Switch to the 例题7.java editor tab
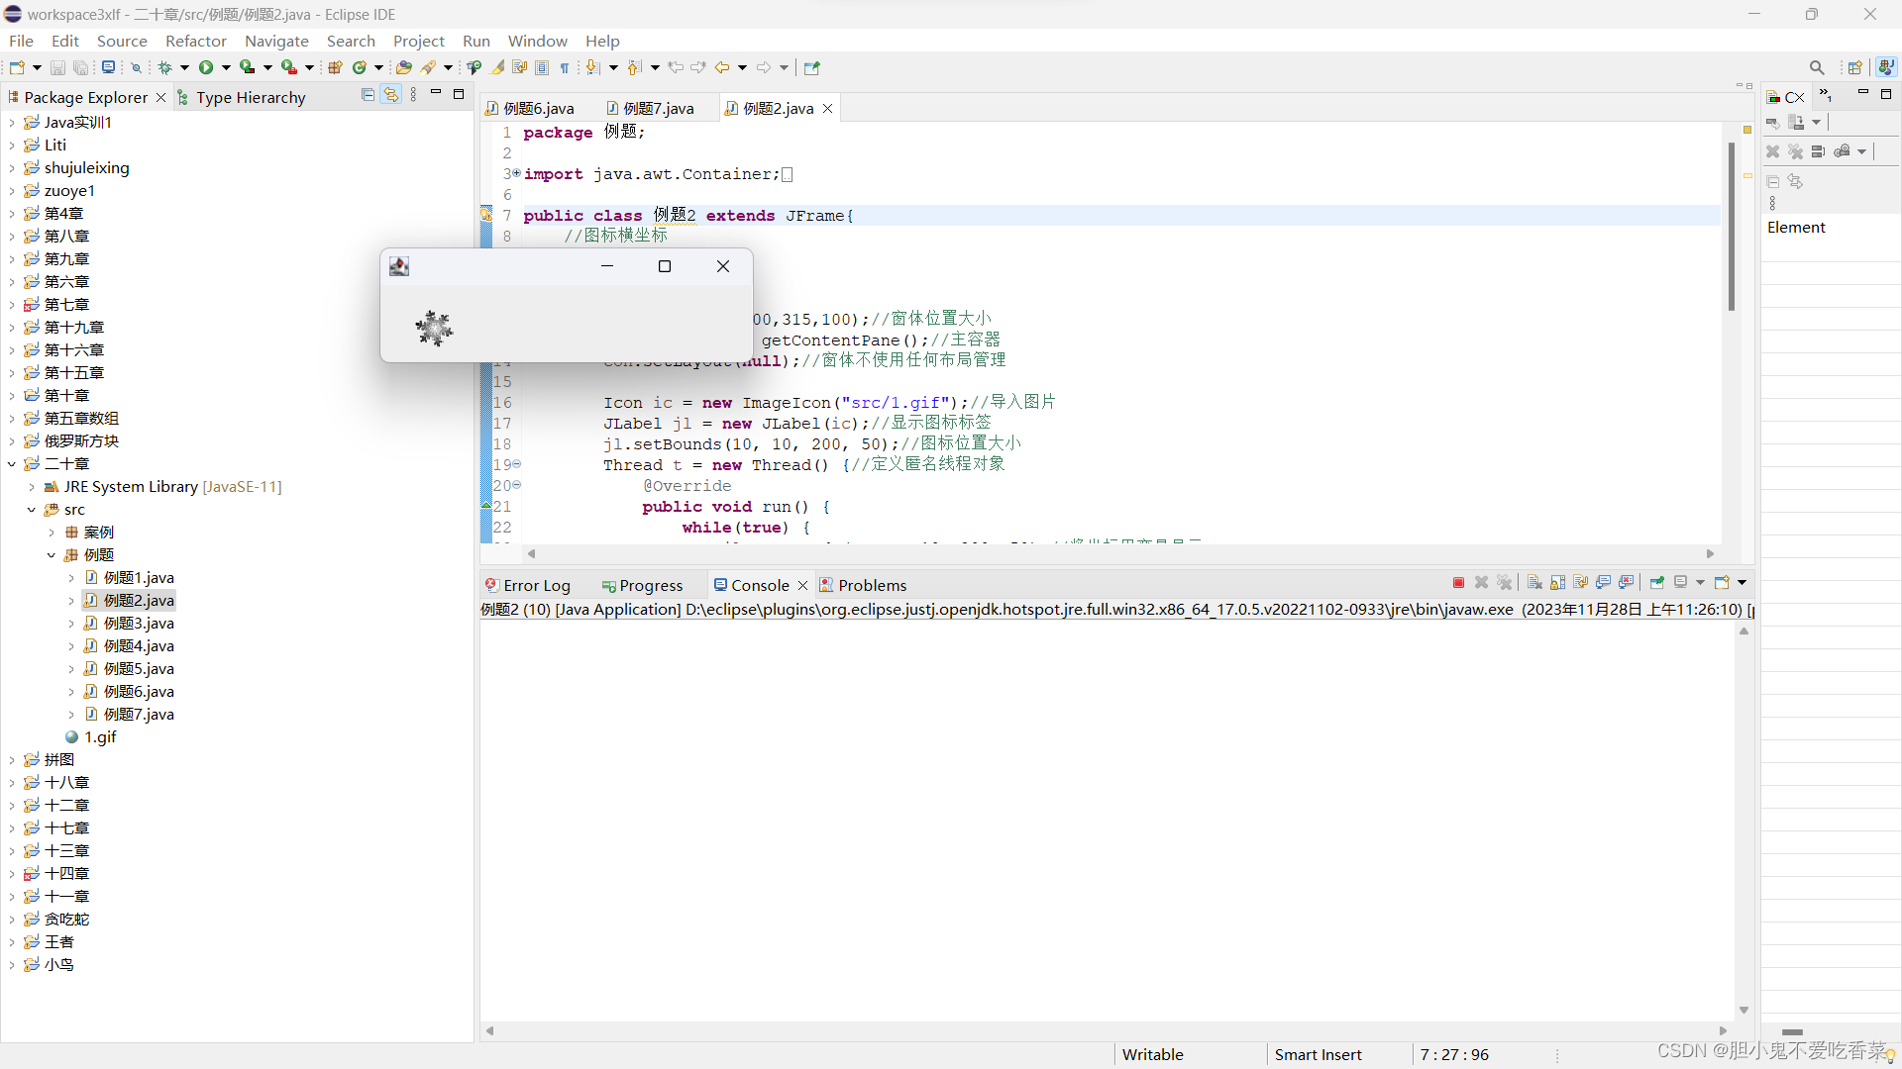The image size is (1902, 1069). 658,108
